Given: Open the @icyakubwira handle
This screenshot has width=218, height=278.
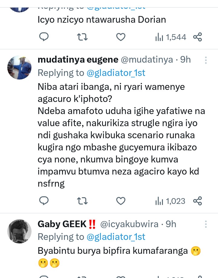Looking at the screenshot, I should 129,224.
